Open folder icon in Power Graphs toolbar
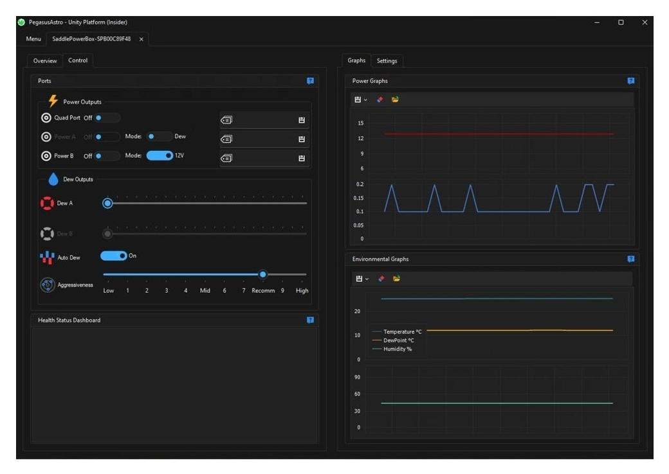Image resolution: width=669 pixels, height=474 pixels. 395,100
